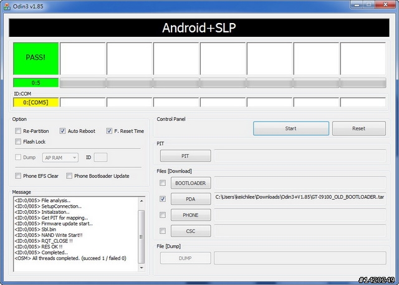The image size is (399, 285).
Task: Select the 'SetupConnection..' log line
Action: [x=48, y=206]
